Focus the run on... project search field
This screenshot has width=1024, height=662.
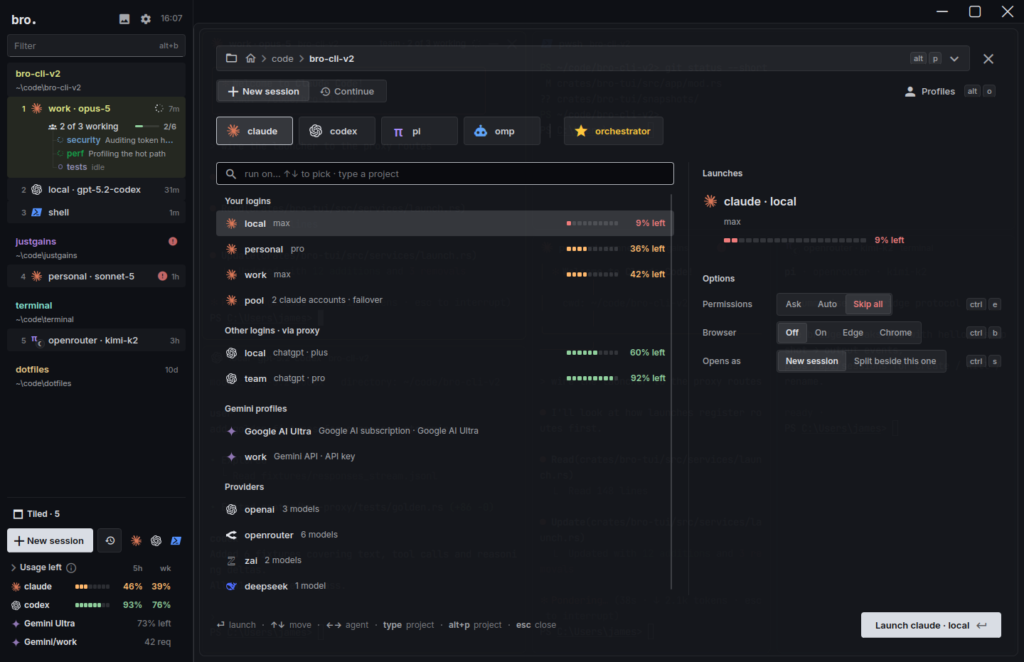click(445, 173)
